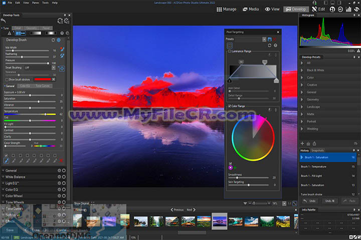Toggle the first brush checkbox

point(6,155)
